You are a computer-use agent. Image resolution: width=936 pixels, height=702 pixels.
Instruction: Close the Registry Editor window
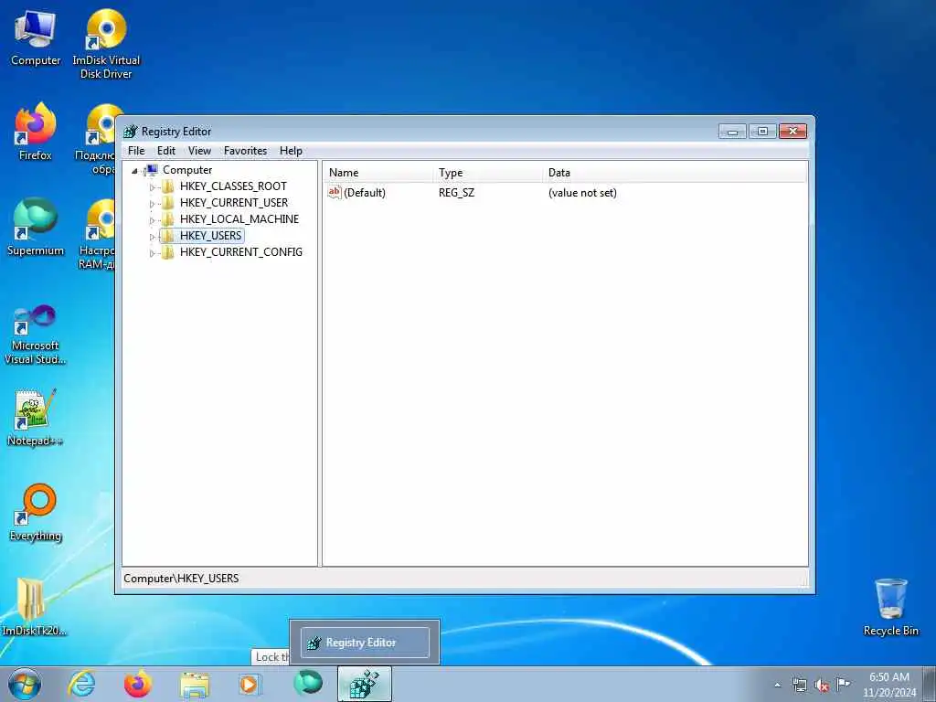[x=792, y=132]
